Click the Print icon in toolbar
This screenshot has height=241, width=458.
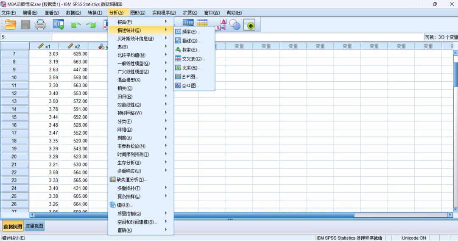[x=40, y=25]
